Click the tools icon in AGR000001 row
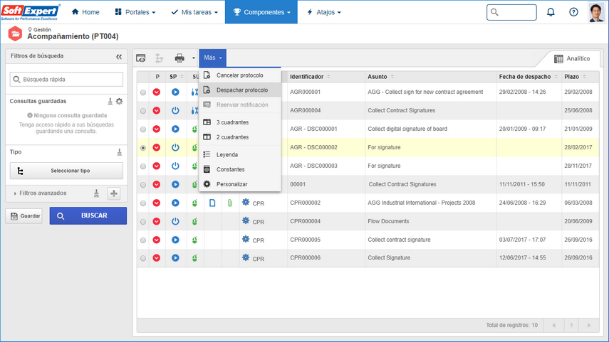 pyautogui.click(x=194, y=92)
